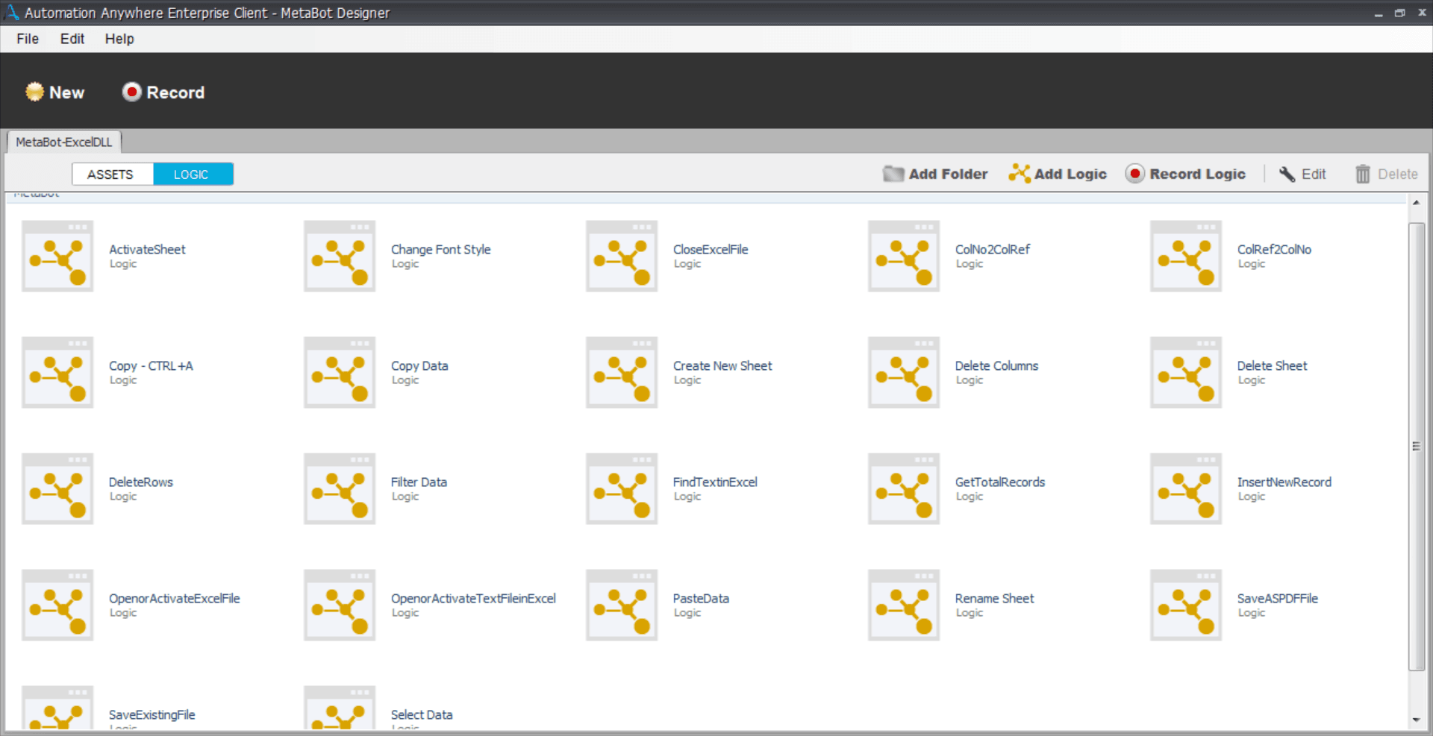Select the Copy - CTRL+A logic icon

pyautogui.click(x=57, y=372)
